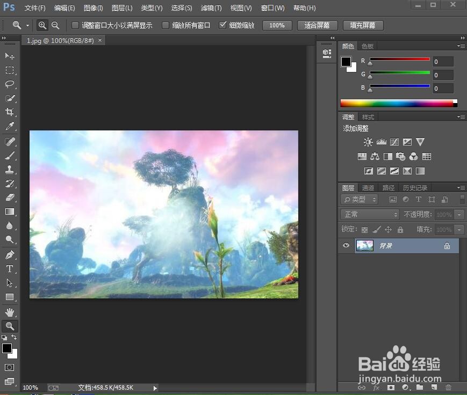This screenshot has height=395, width=467.
Task: Open the 填充 fill dropdown arrow
Action: (459, 230)
